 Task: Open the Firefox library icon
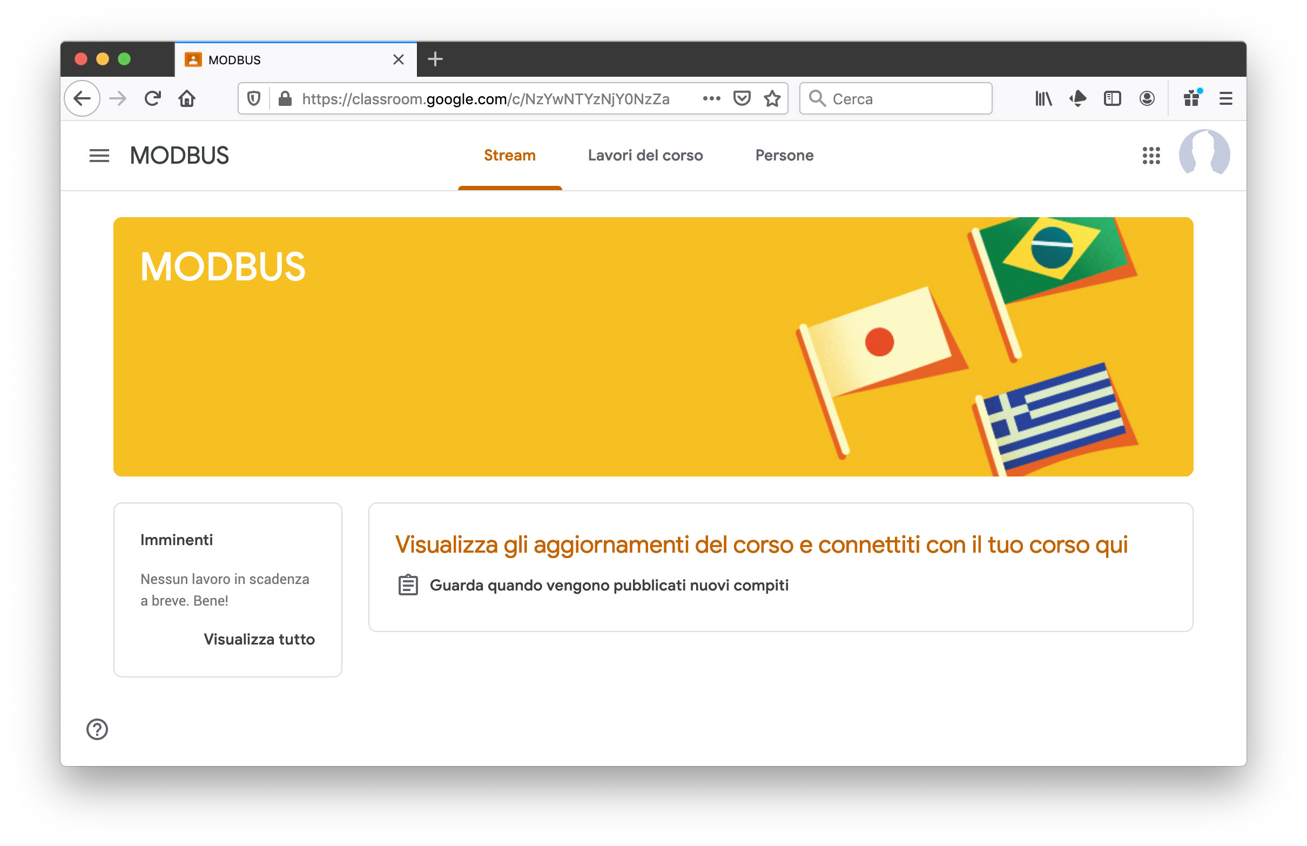pos(1043,99)
